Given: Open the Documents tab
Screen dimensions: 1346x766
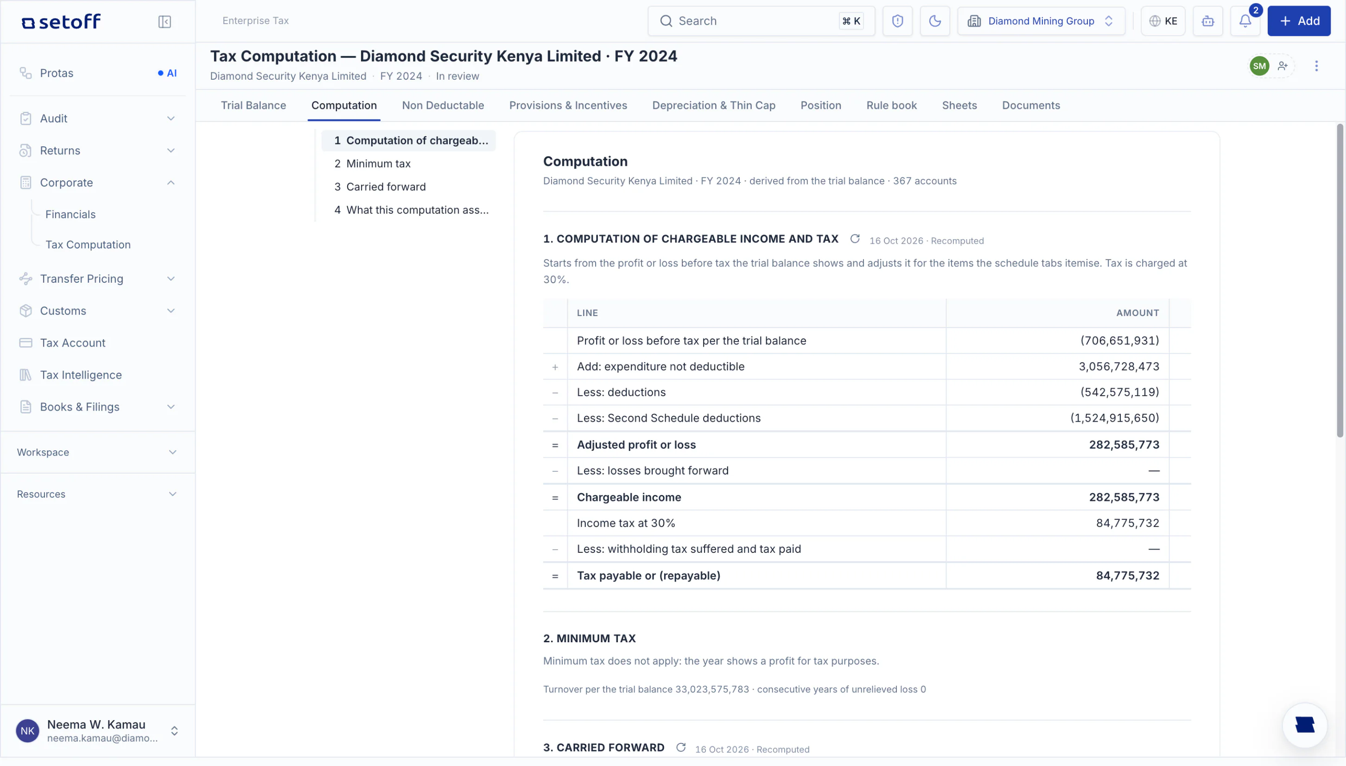Looking at the screenshot, I should pos(1030,106).
